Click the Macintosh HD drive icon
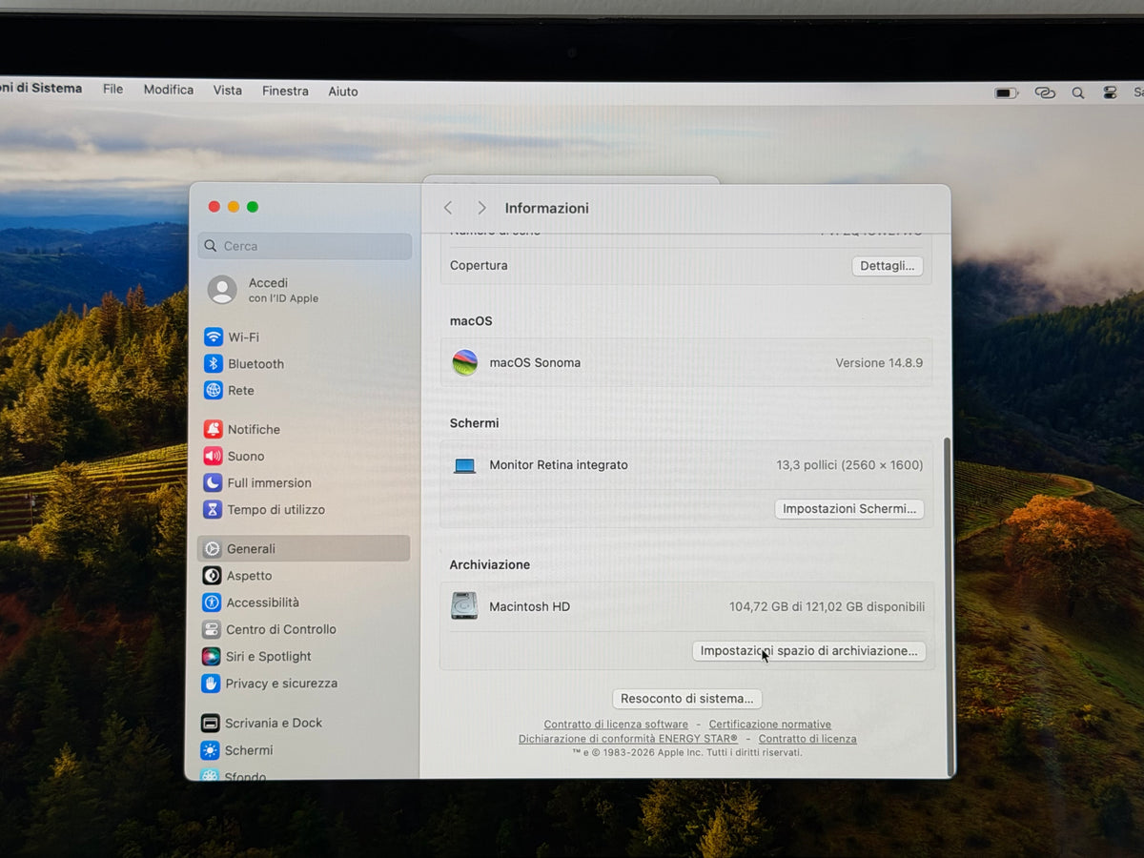1144x858 pixels. [464, 606]
